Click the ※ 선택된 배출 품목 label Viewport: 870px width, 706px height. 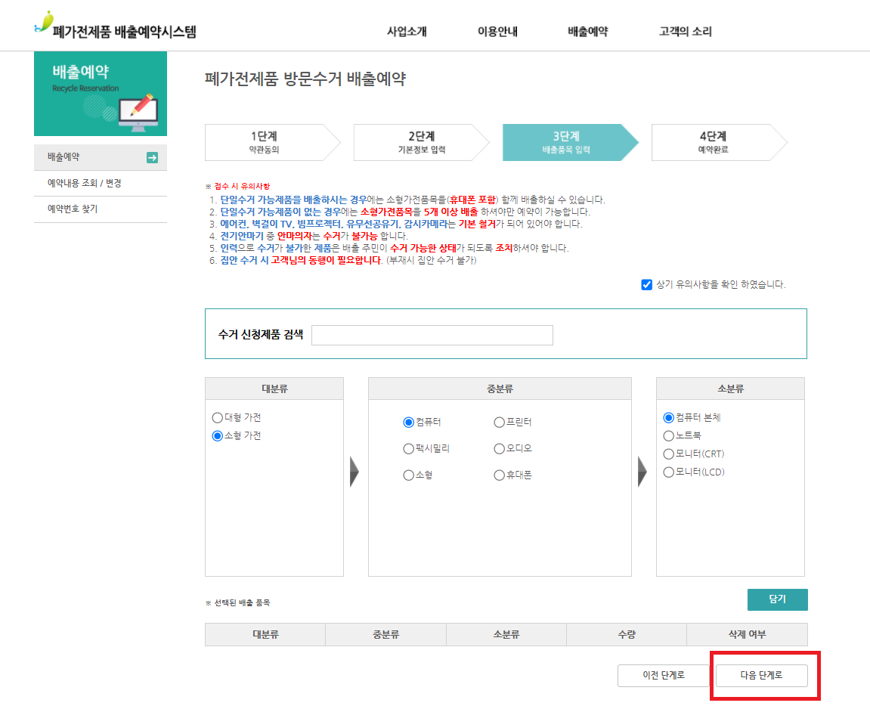237,602
